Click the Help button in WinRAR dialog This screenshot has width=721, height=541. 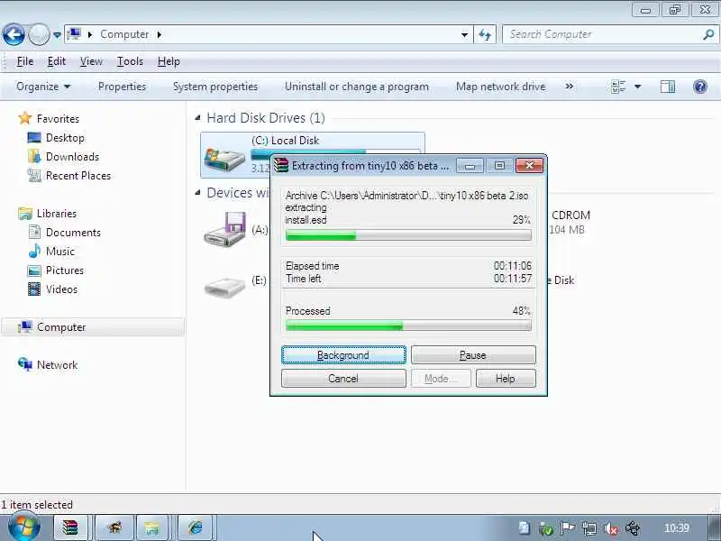506,379
